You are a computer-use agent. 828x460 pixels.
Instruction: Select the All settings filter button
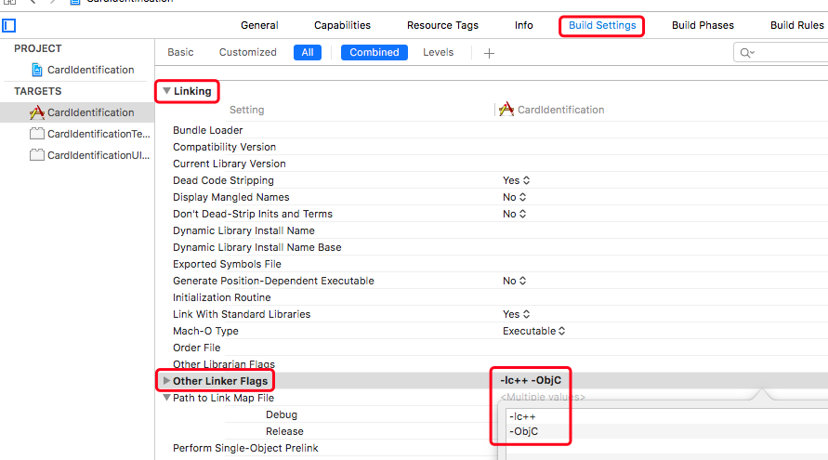click(308, 52)
